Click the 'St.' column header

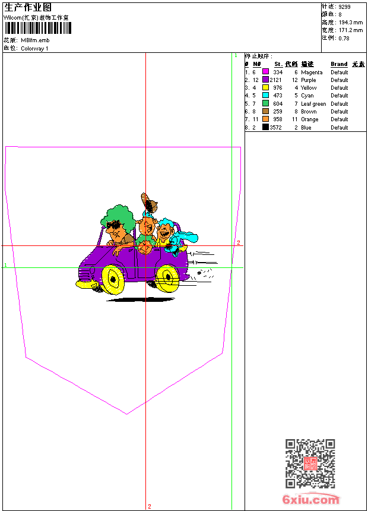tap(278, 64)
